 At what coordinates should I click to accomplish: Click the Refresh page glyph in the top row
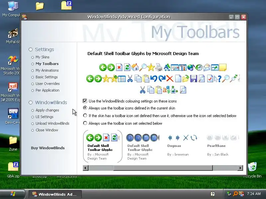click(127, 67)
